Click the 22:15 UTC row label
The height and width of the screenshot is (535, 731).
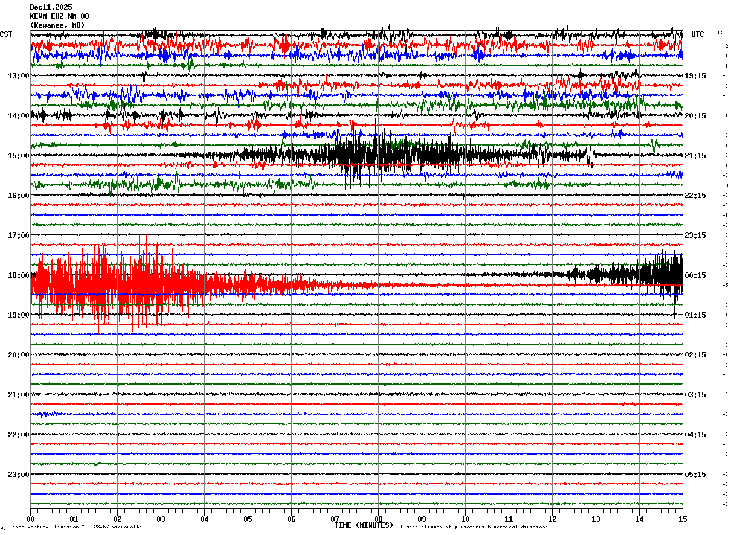tap(695, 196)
